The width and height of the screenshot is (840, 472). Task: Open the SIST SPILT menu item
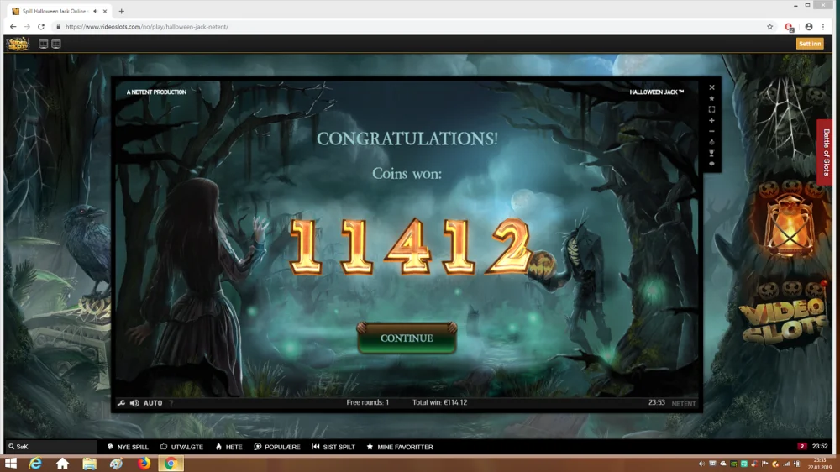point(333,447)
